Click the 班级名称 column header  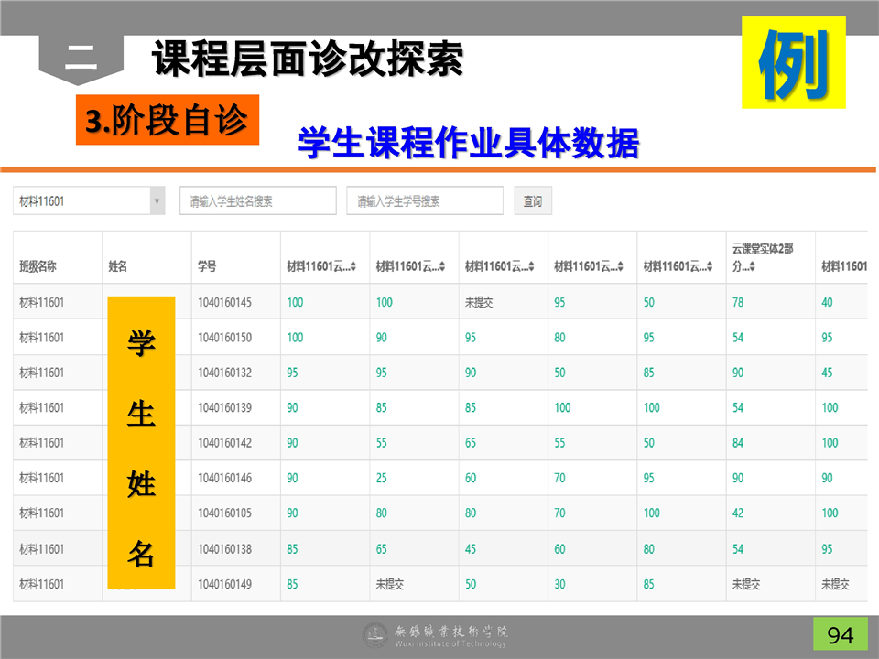(38, 267)
